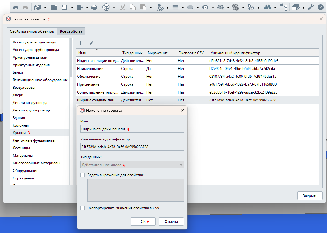Check 'Экспортировать значения свойства в CSV'
This screenshot has height=233, width=327.
click(x=83, y=208)
